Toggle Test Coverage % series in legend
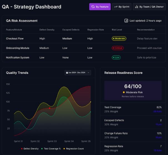Viewport: 168px width, 155px height. point(51,149)
